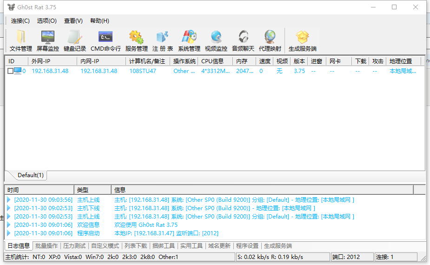Open the 文件管理 file manager tool

coord(21,40)
